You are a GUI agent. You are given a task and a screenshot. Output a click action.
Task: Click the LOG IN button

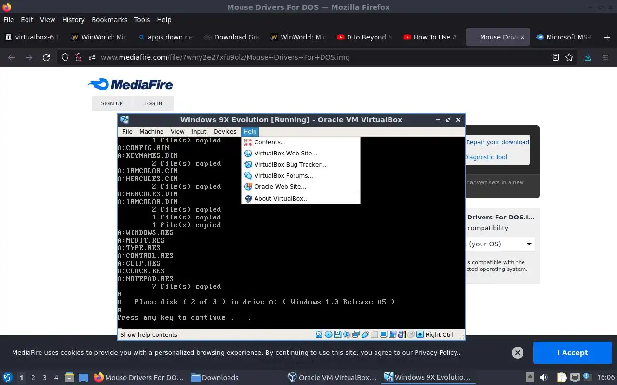coord(153,103)
